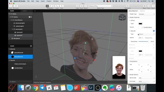Select the middle Manipulator tool icon
The height and width of the screenshot is (92, 164).
tap(50, 6)
